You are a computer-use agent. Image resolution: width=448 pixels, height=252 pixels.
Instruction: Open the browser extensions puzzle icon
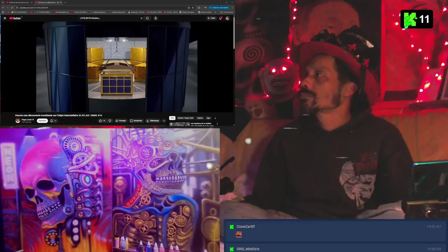coord(199,7)
